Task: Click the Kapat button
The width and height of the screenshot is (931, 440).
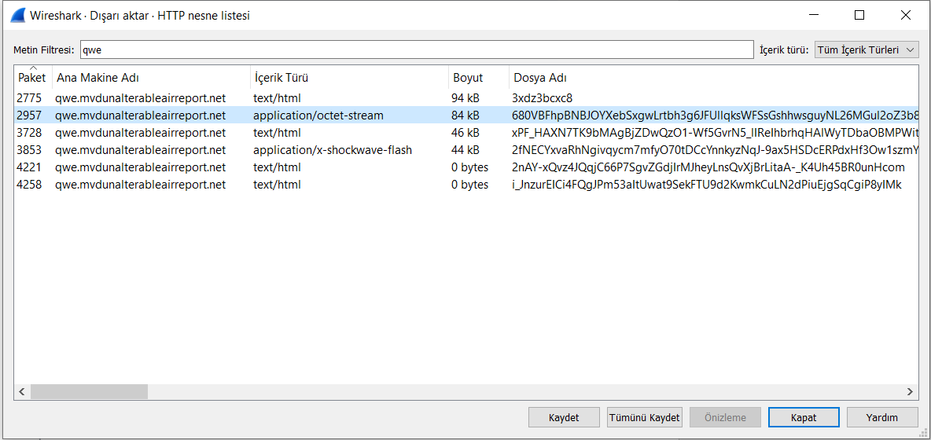Action: coord(804,417)
